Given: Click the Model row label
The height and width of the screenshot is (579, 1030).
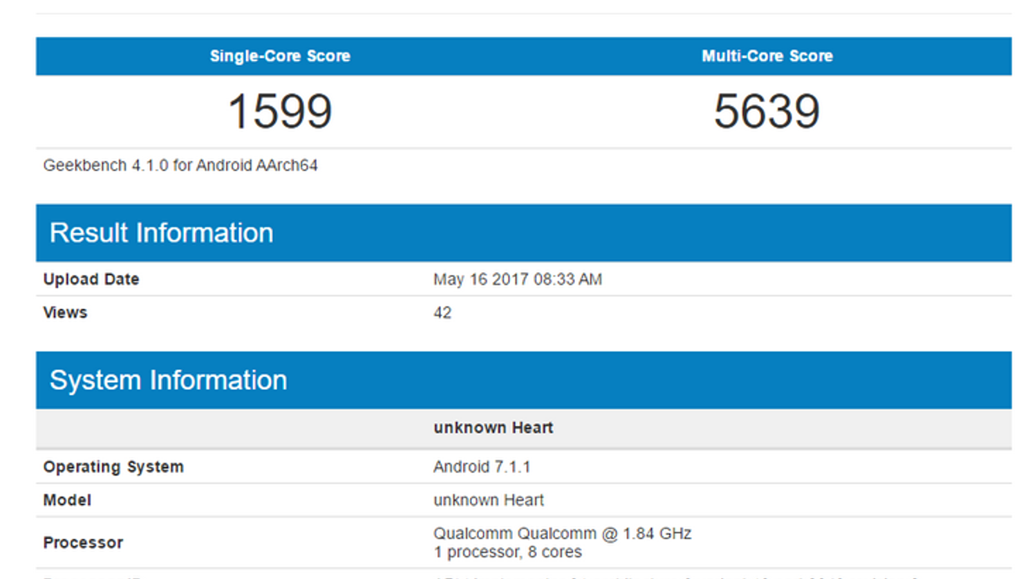Looking at the screenshot, I should (67, 501).
